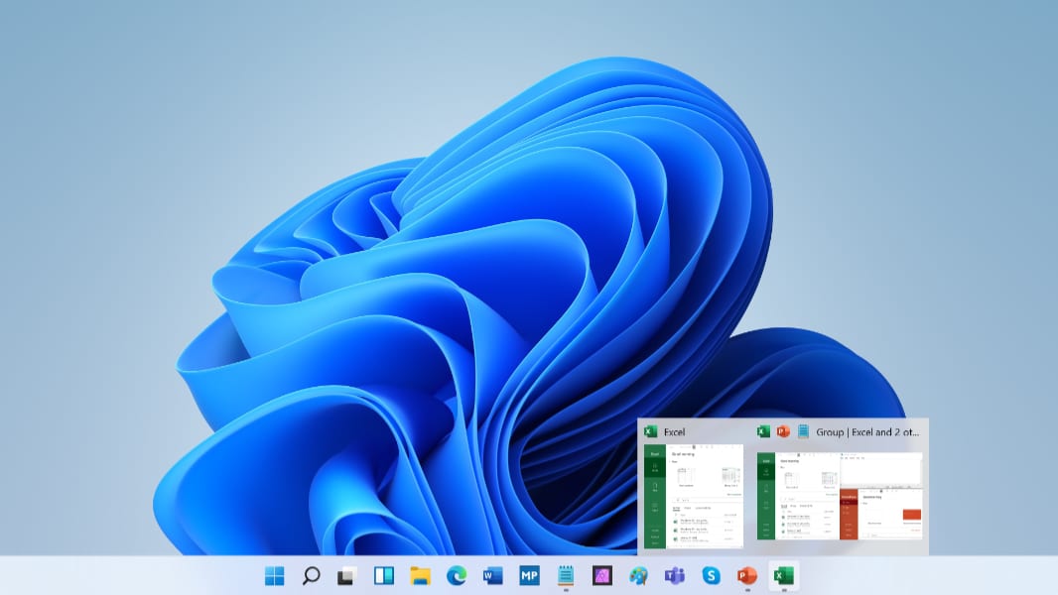Click the "Group | Excel and 2 ot..." title
This screenshot has height=595, width=1058.
[867, 432]
